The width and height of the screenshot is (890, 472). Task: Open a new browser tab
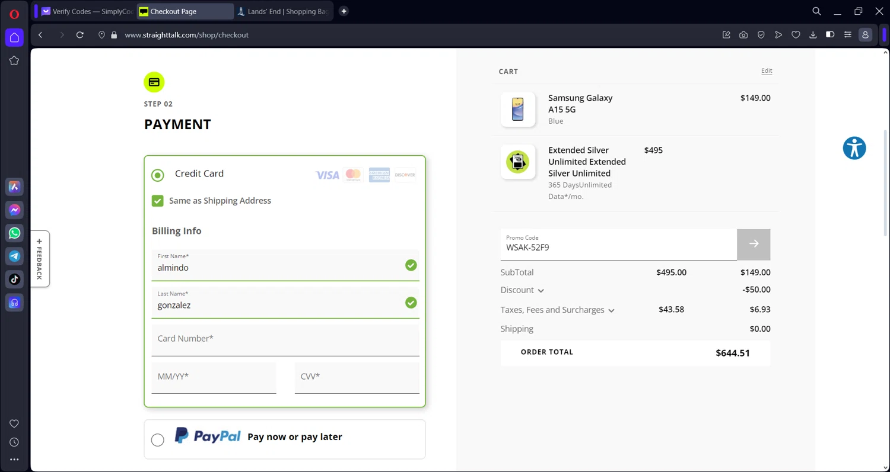tap(344, 11)
